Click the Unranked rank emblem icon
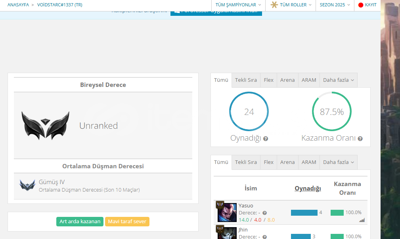This screenshot has height=239, width=400. coord(46,126)
